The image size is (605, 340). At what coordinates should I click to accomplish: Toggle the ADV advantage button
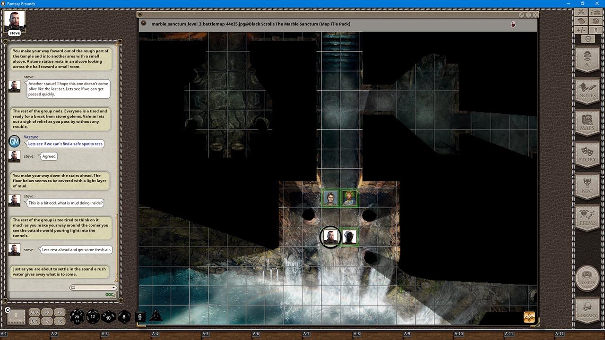(35, 313)
